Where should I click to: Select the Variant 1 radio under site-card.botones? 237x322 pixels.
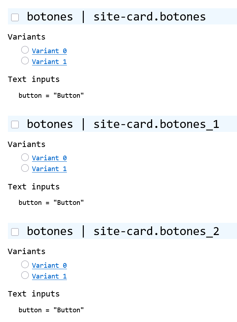25,61
